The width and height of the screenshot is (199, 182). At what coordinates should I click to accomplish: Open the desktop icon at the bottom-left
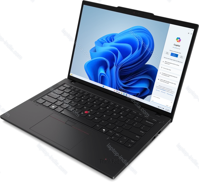click(x=72, y=75)
